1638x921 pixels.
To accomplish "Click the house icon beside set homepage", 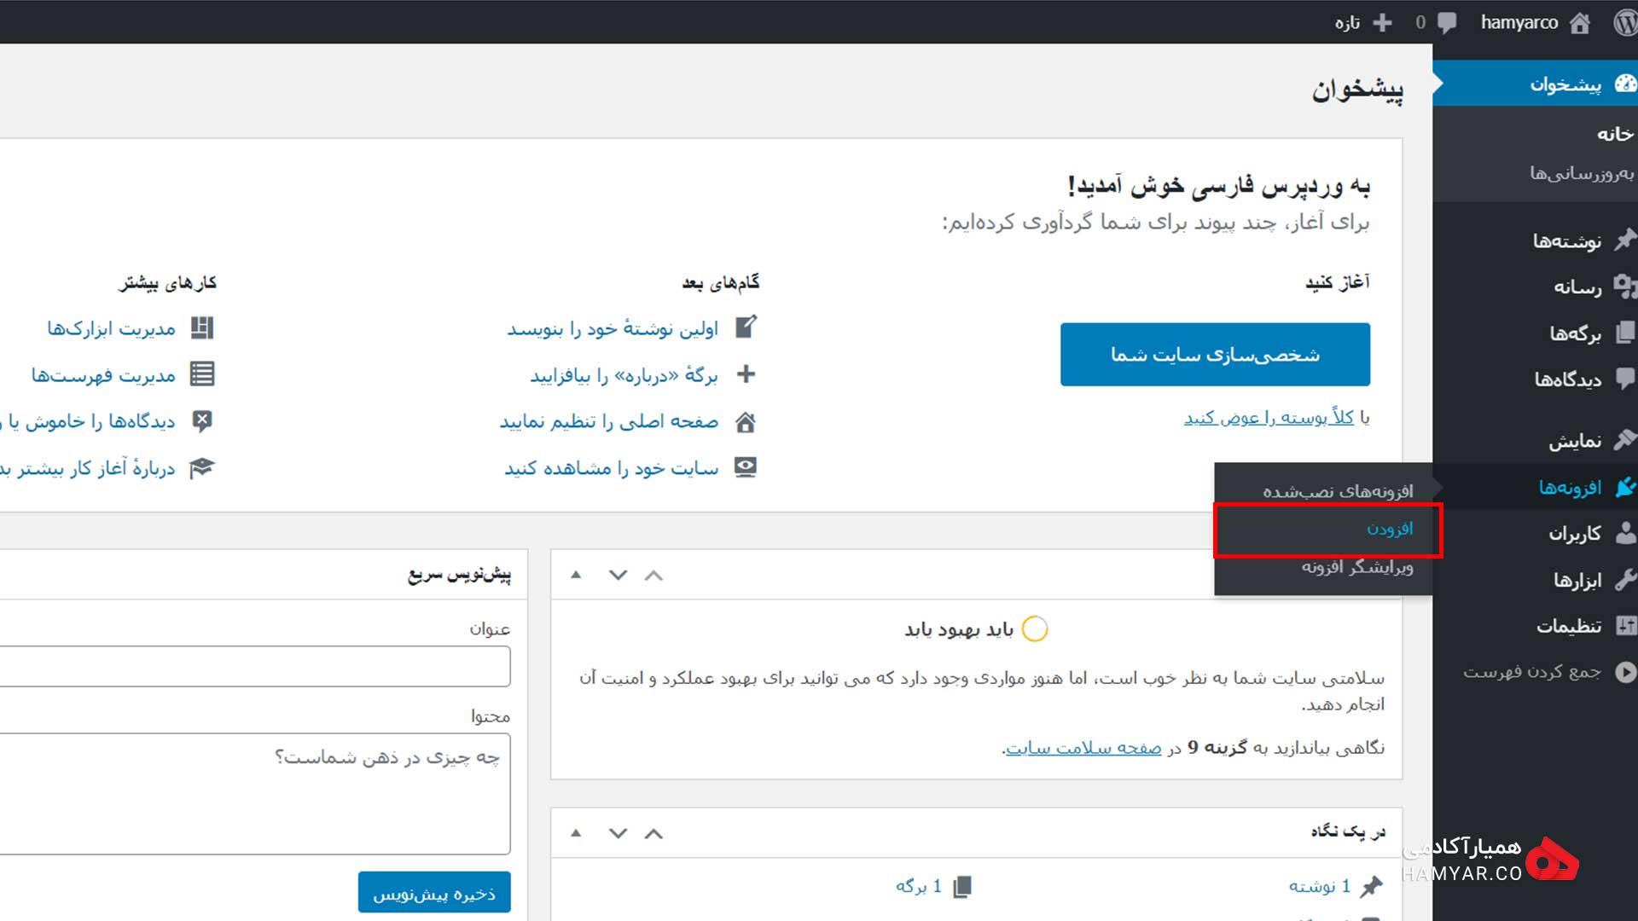I will pyautogui.click(x=746, y=421).
